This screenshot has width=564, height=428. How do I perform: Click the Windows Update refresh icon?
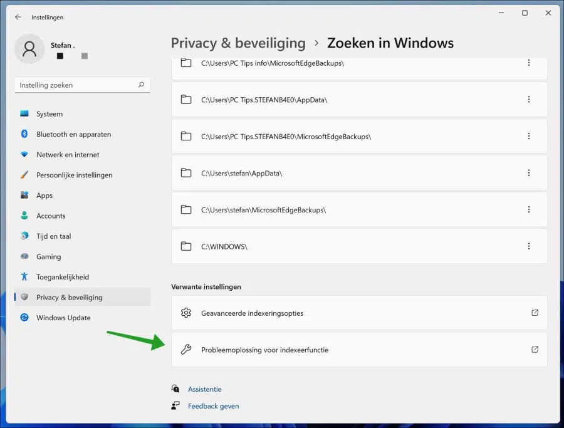(x=24, y=317)
